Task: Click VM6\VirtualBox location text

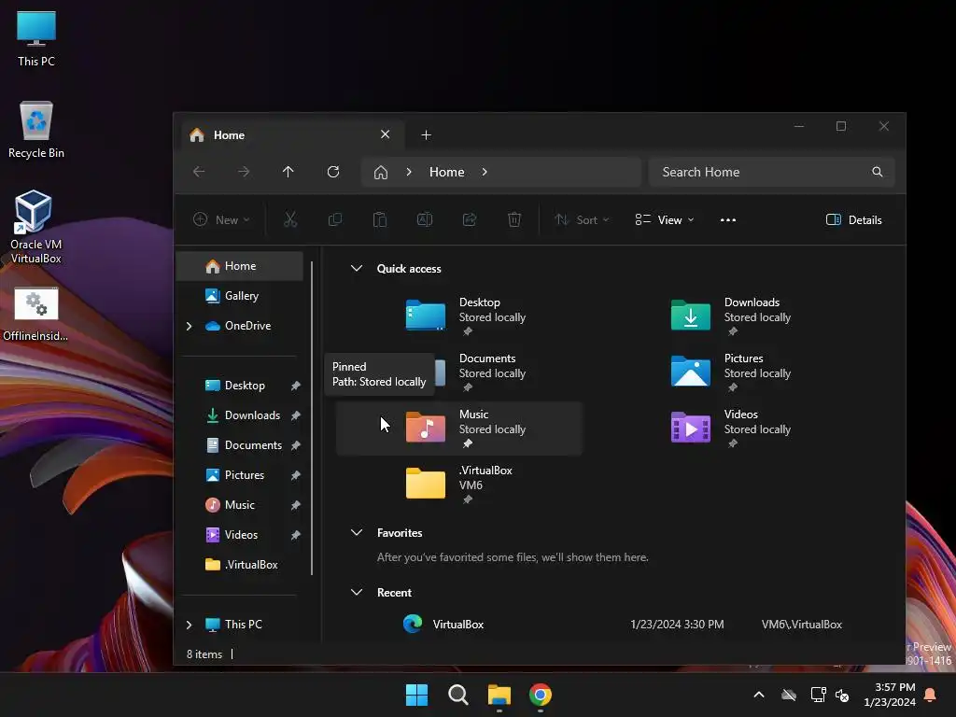Action: click(x=802, y=625)
